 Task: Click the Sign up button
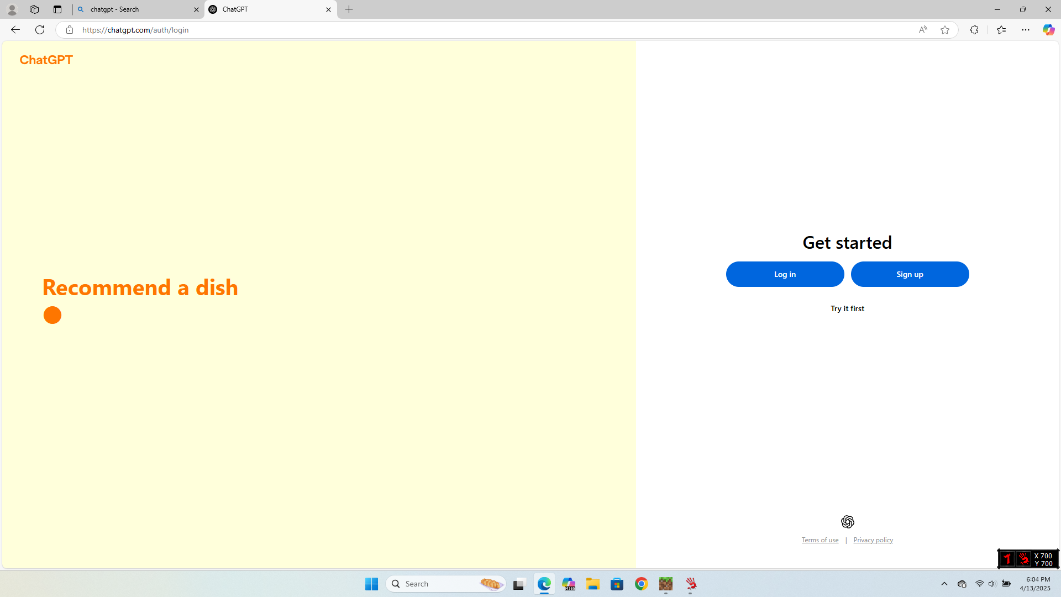(910, 274)
